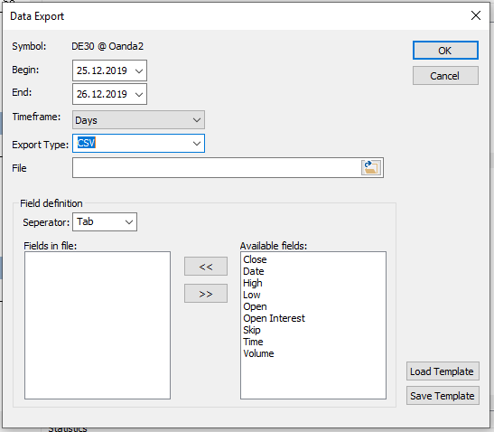Select Date in Available fields
Viewport: 494px width, 432px height.
253,271
